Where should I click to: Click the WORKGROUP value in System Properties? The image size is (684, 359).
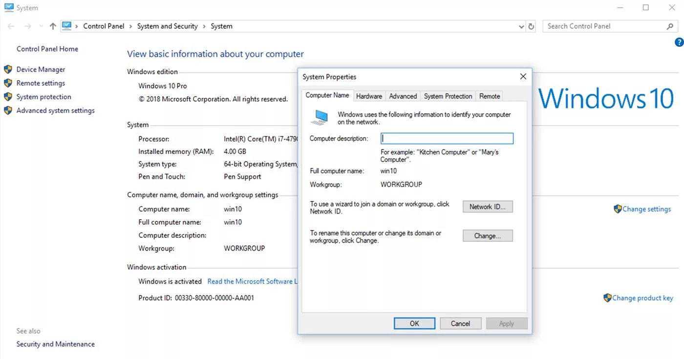pos(401,185)
